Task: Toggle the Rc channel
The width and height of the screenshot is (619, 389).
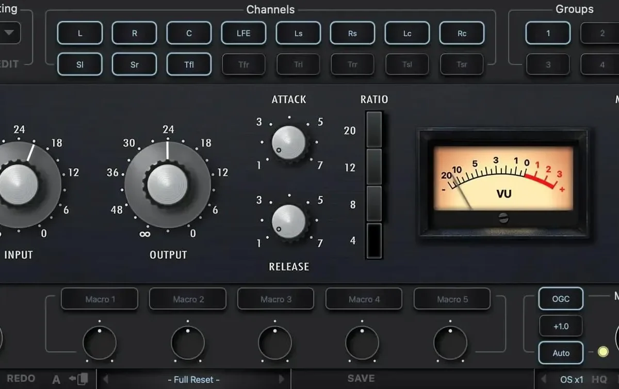Action: coord(462,33)
